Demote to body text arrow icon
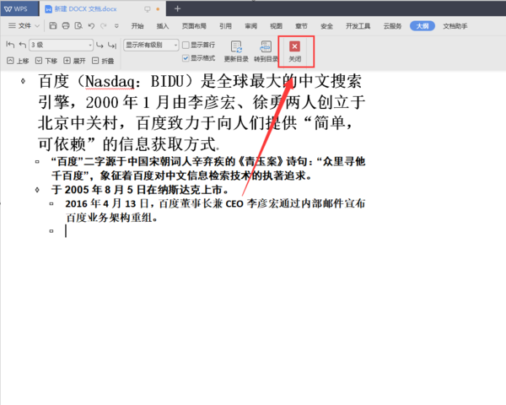506x405 pixels. [x=112, y=45]
